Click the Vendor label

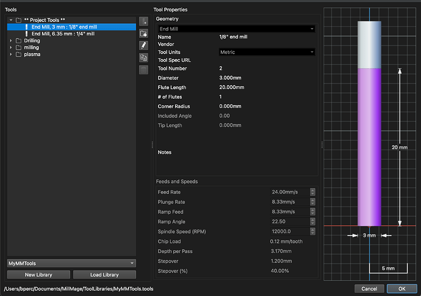pos(166,45)
